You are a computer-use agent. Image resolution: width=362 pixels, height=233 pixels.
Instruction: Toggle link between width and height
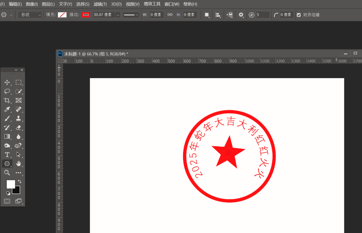[x=170, y=15]
